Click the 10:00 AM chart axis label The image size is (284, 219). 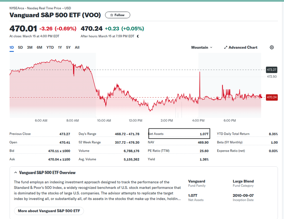[104, 120]
